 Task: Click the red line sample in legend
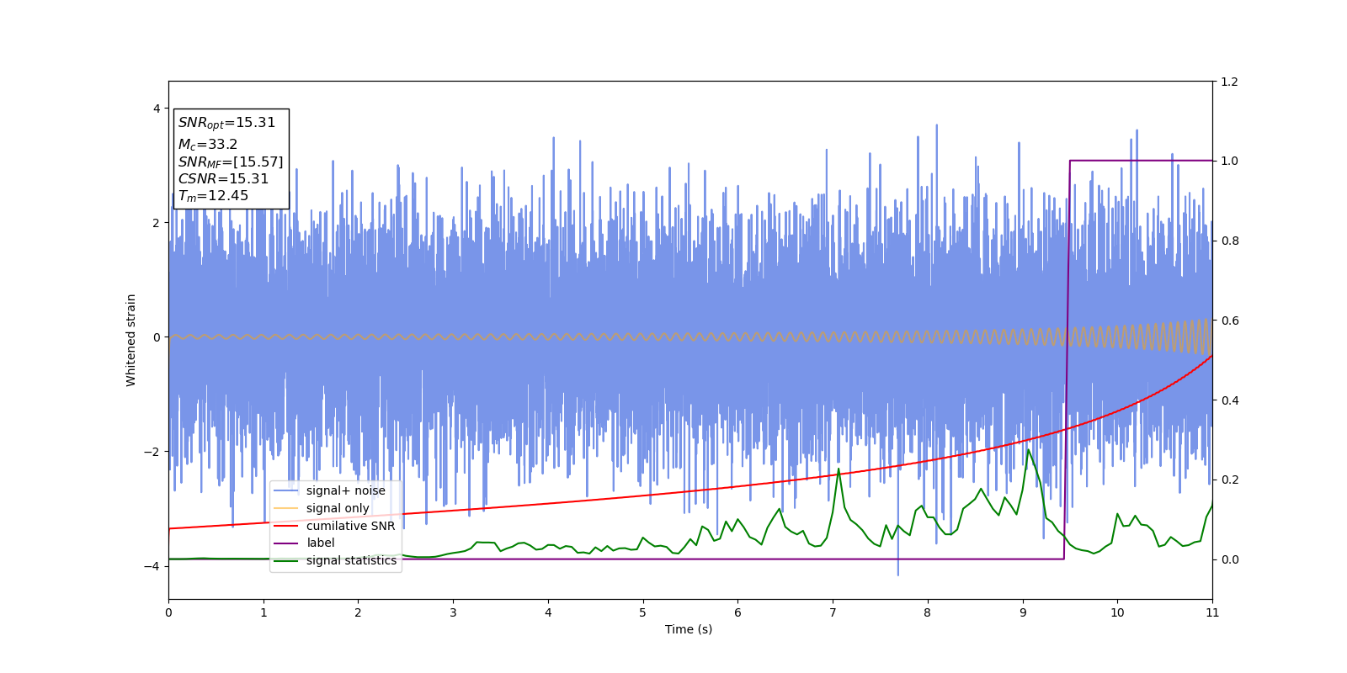(286, 526)
